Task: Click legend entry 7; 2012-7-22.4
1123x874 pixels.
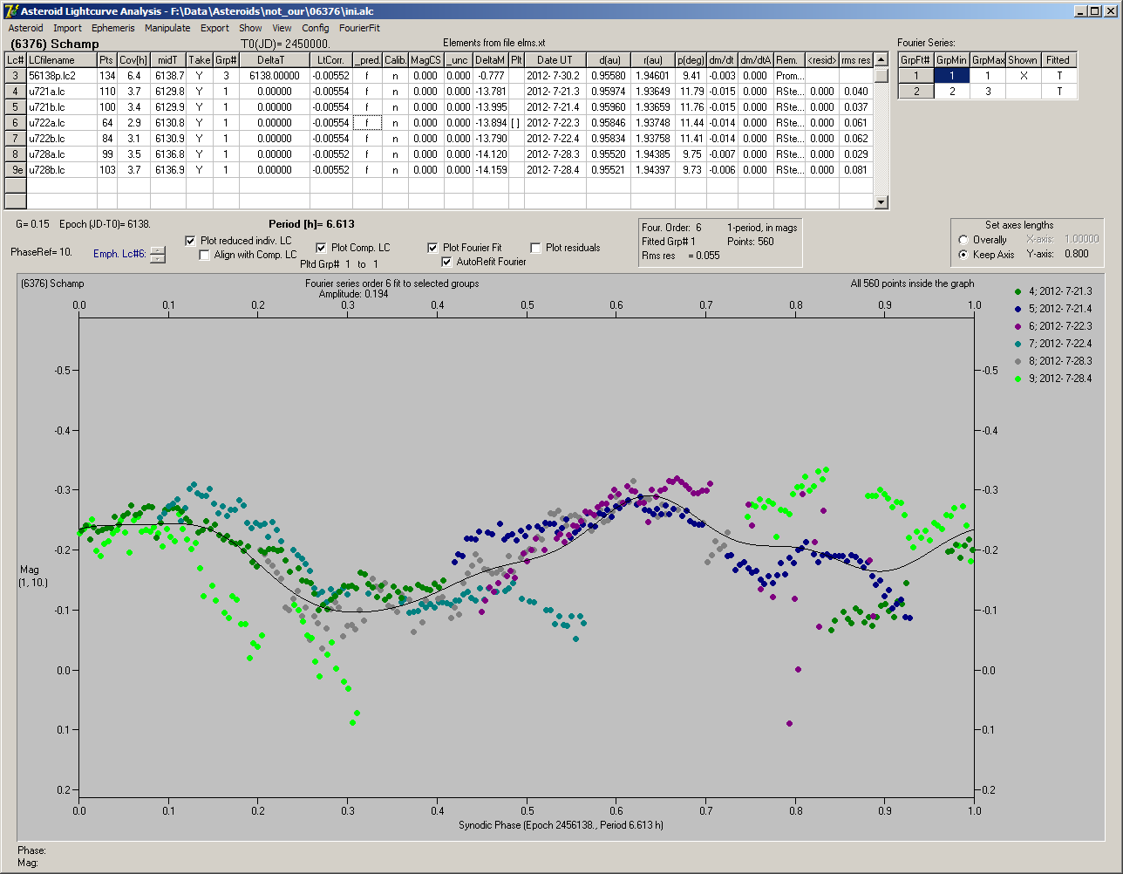Action: 1060,344
